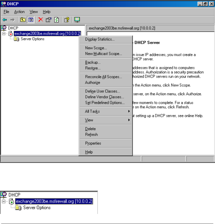215x224 pixels.
Task: Minimize the DHCP window
Action: (200, 4)
